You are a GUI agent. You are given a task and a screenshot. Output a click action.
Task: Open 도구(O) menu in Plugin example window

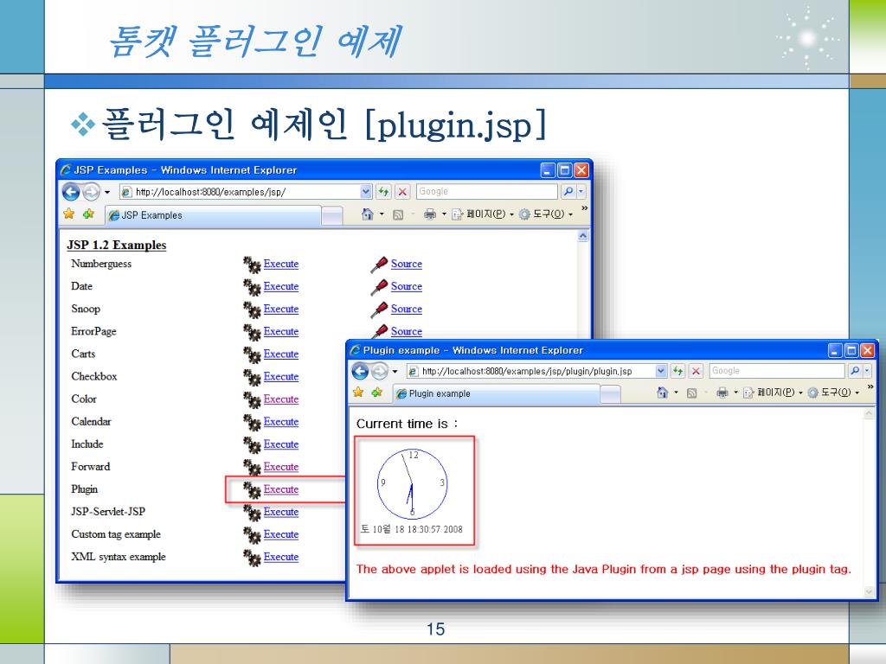click(x=834, y=393)
